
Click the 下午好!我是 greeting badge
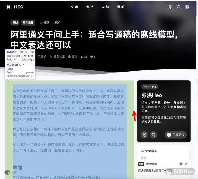point(150,87)
